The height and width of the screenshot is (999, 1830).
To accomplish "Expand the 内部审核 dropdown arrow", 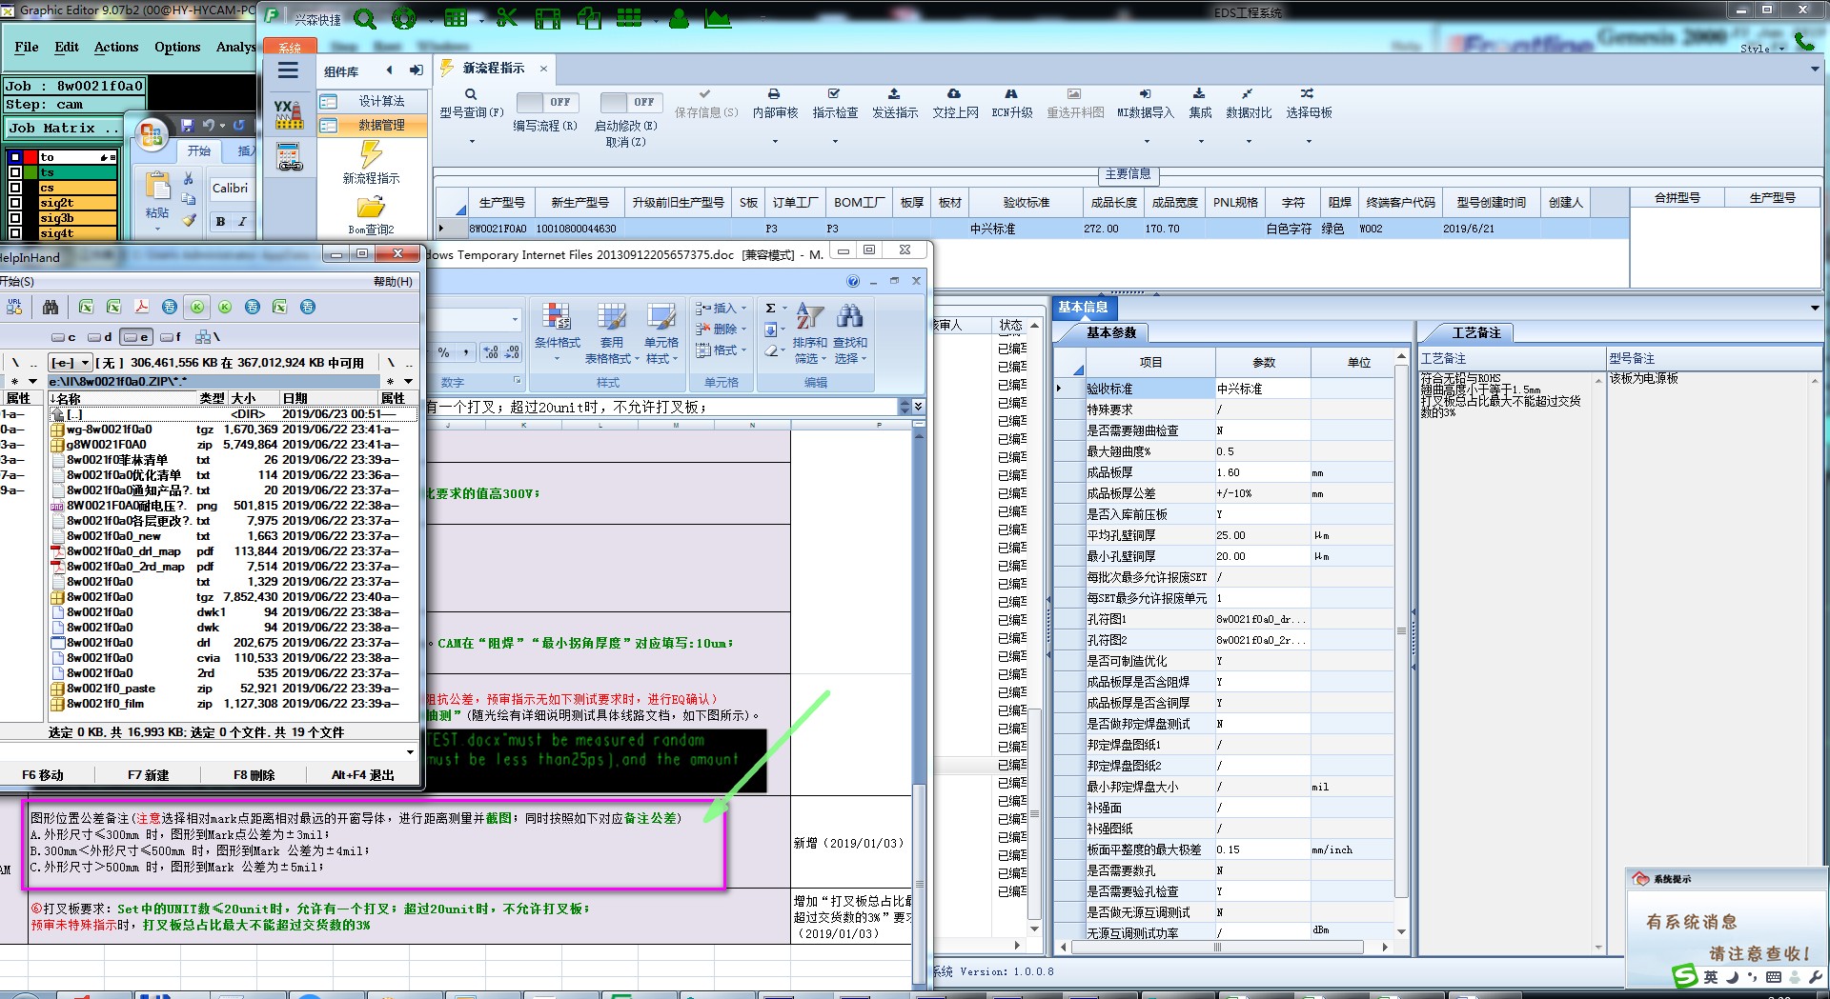I will 775,142.
